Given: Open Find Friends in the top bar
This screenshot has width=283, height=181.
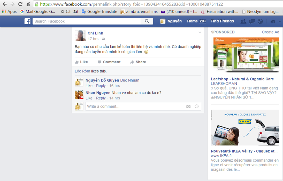Looking at the screenshot, I should 222,21.
